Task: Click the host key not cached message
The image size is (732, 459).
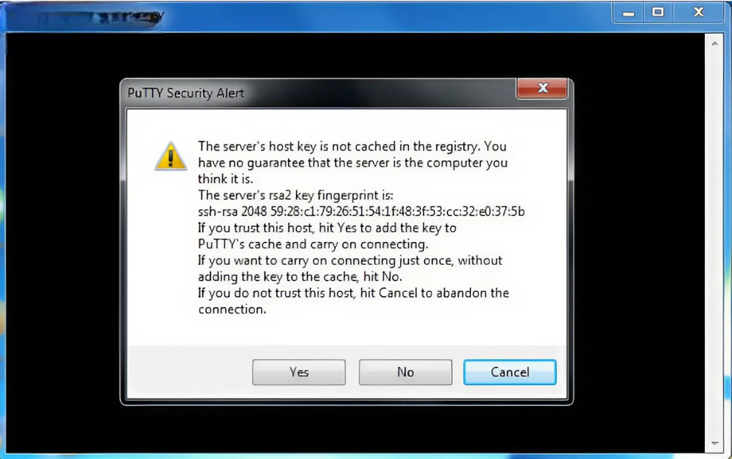Action: point(352,163)
